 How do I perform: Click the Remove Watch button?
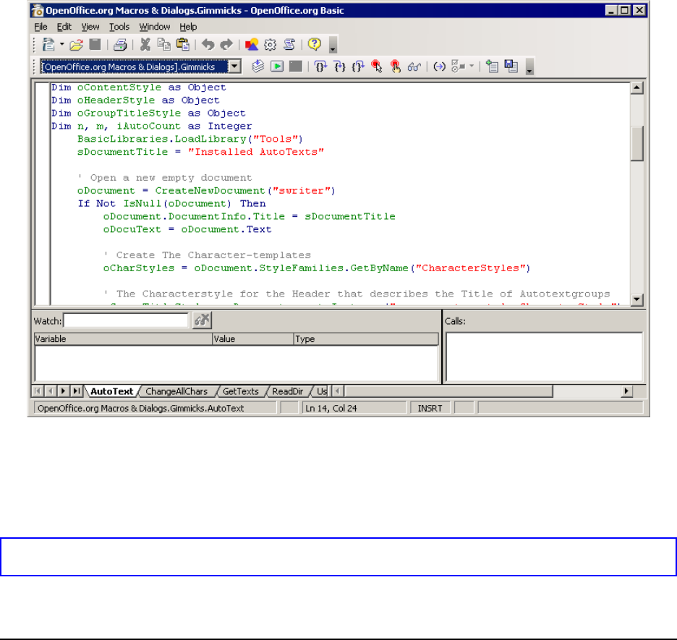(x=202, y=320)
